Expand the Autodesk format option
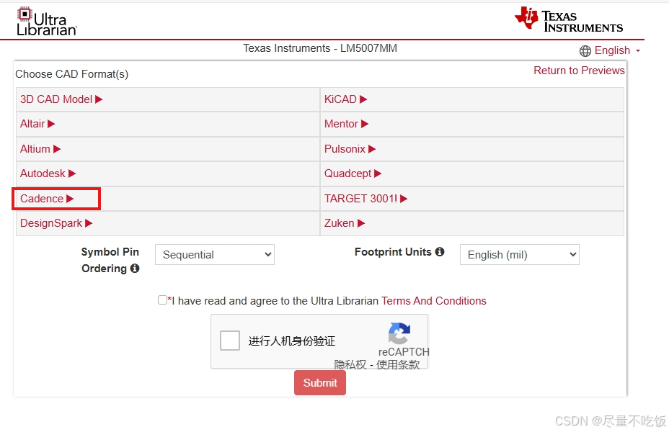The width and height of the screenshot is (669, 432). [x=48, y=174]
